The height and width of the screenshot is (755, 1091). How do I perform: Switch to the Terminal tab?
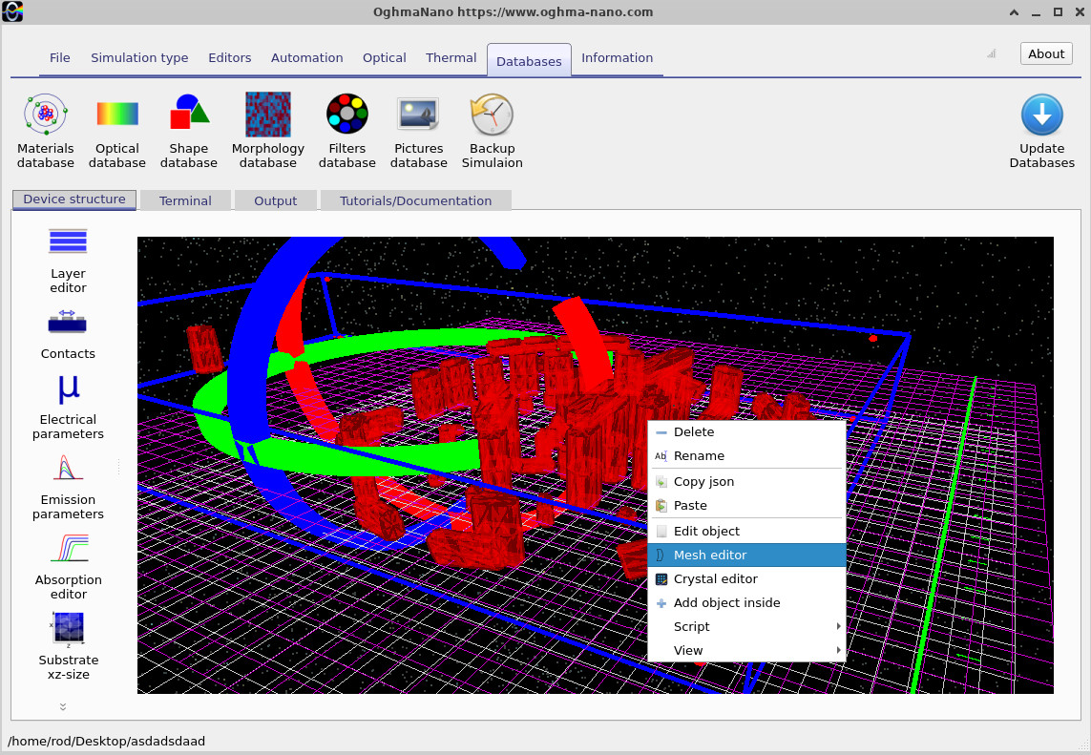(x=185, y=200)
